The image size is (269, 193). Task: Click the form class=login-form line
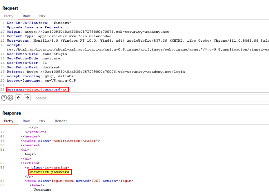(79, 181)
